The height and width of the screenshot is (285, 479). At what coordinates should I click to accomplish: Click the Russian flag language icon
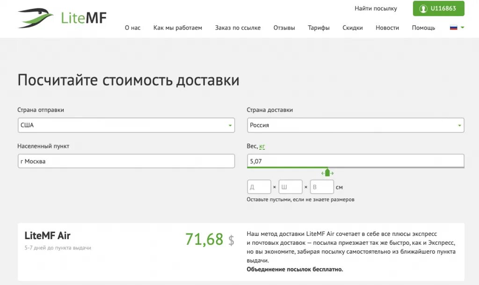[454, 28]
